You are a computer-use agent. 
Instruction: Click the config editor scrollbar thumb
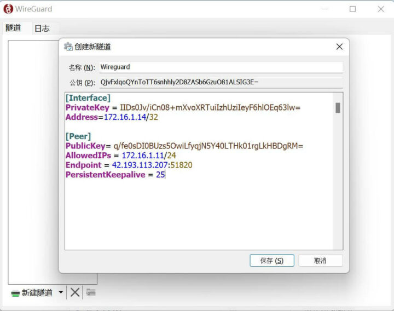[x=338, y=108]
